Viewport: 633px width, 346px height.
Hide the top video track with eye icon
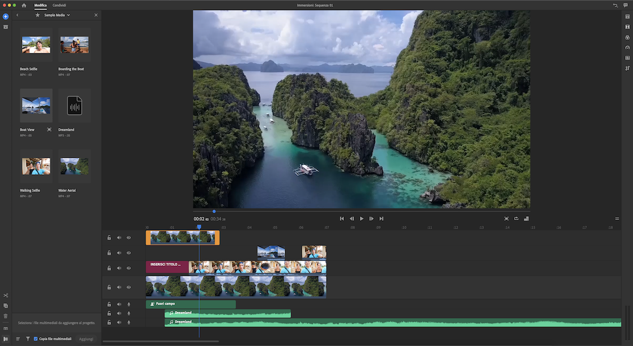[x=129, y=238]
